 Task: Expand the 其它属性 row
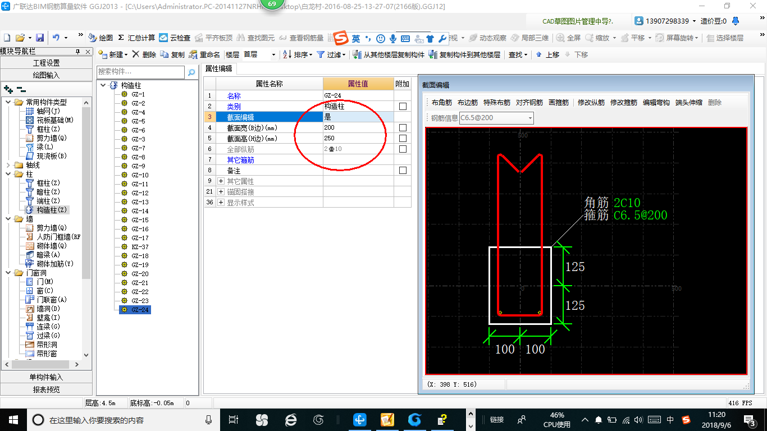click(x=221, y=181)
